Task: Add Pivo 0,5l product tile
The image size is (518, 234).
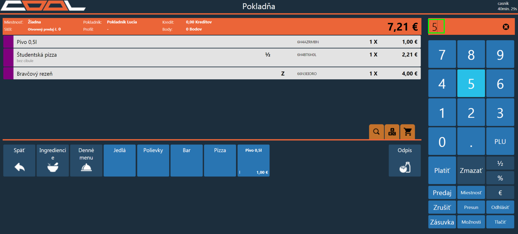Action: click(x=253, y=161)
